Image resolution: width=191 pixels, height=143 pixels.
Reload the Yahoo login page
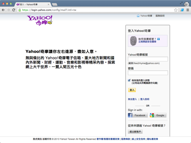[x=14, y=10]
